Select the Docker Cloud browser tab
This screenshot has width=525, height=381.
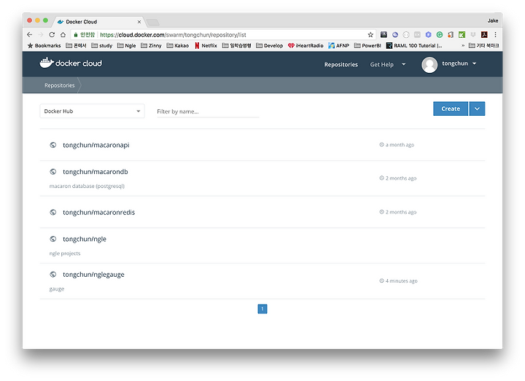(99, 22)
